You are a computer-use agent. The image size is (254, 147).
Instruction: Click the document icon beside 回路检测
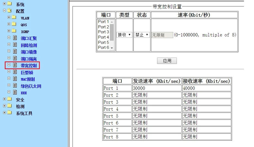[15, 44]
